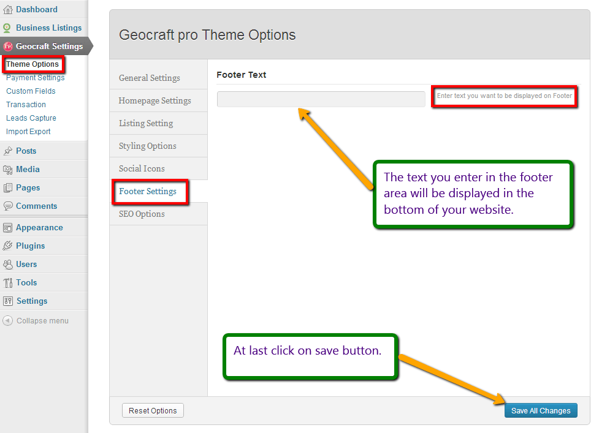Click the Users people icon
Image resolution: width=599 pixels, height=433 pixels.
coord(7,265)
